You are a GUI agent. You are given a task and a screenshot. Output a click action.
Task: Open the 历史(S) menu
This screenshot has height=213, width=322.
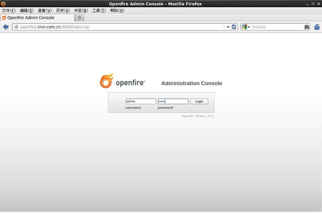click(x=63, y=10)
